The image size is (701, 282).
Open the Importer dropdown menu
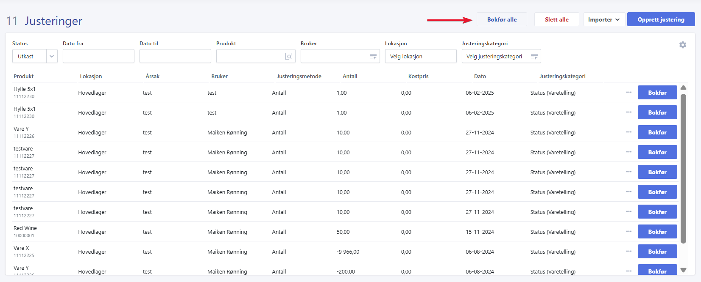tap(604, 19)
